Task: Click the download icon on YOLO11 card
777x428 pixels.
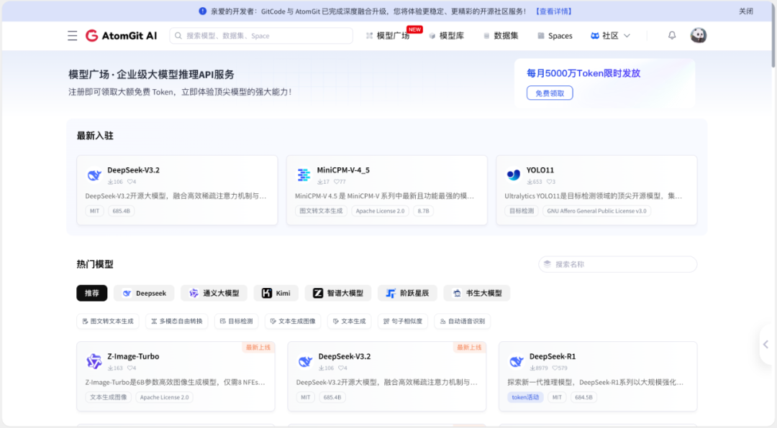Action: [530, 182]
